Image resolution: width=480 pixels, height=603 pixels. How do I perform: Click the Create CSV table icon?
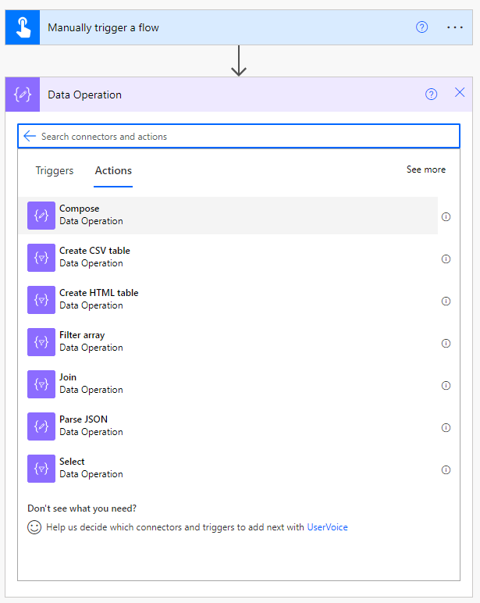point(41,258)
